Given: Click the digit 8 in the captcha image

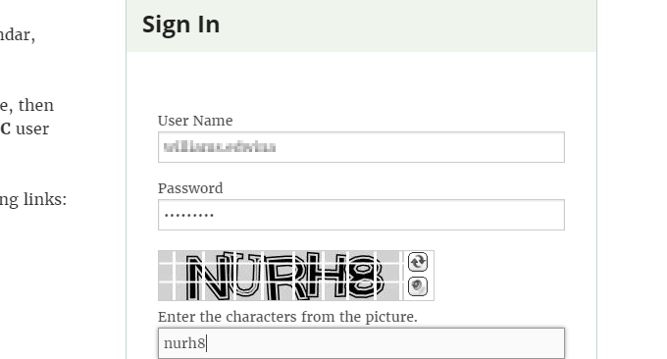Looking at the screenshot, I should click(366, 276).
